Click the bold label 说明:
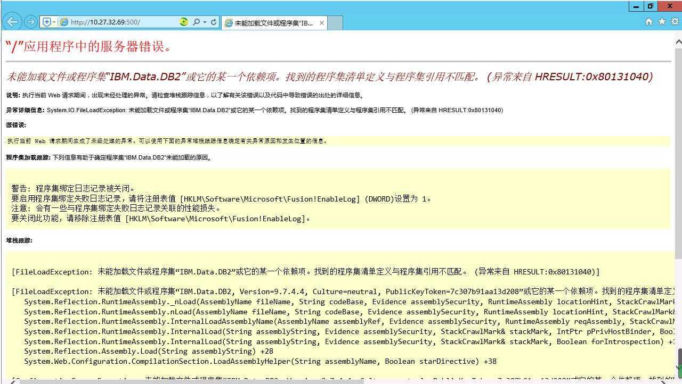Screen dimensions: 682x384 click(x=13, y=95)
